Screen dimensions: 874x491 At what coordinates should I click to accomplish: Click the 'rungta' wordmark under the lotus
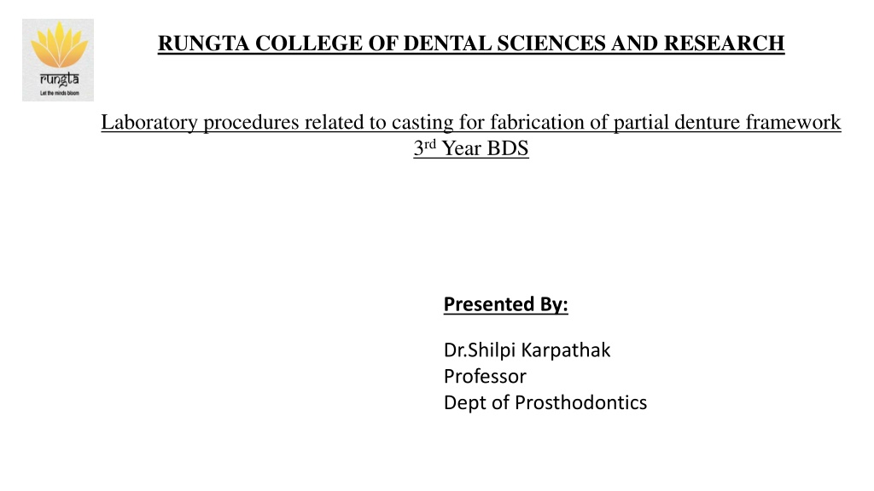click(x=59, y=79)
